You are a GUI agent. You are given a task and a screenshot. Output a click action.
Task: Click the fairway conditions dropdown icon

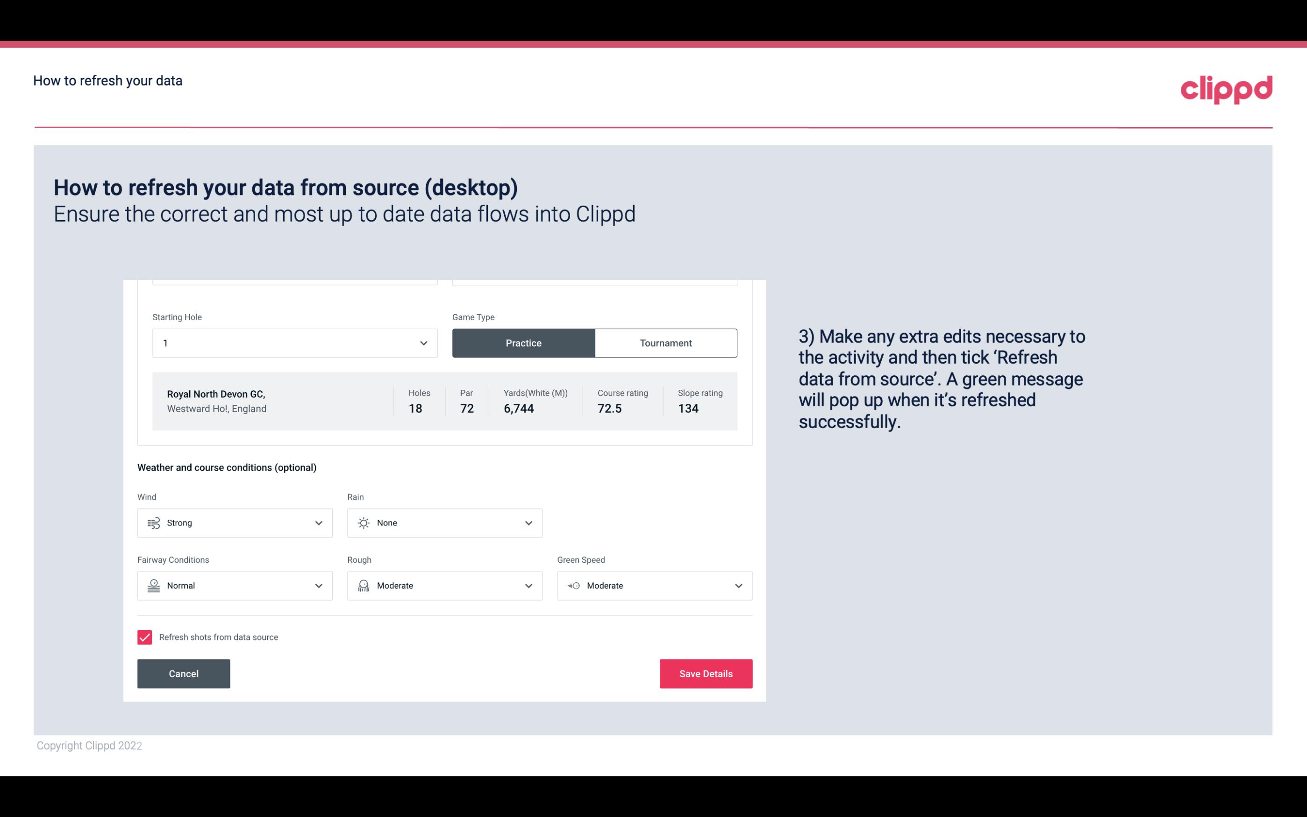pyautogui.click(x=318, y=586)
